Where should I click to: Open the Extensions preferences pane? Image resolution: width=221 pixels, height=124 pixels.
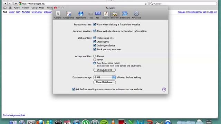(x=125, y=15)
